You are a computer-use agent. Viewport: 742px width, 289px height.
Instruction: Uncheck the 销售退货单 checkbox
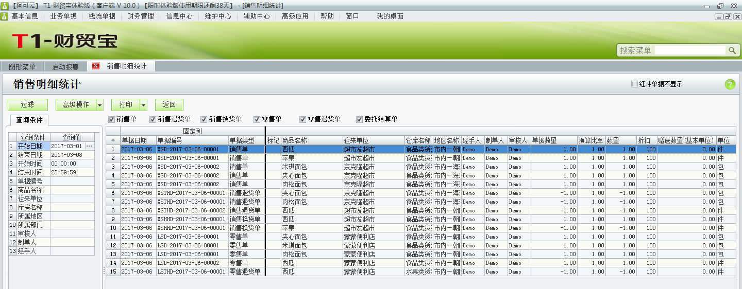pos(153,119)
